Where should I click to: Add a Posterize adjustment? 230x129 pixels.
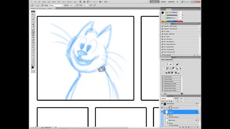[x=169, y=73]
